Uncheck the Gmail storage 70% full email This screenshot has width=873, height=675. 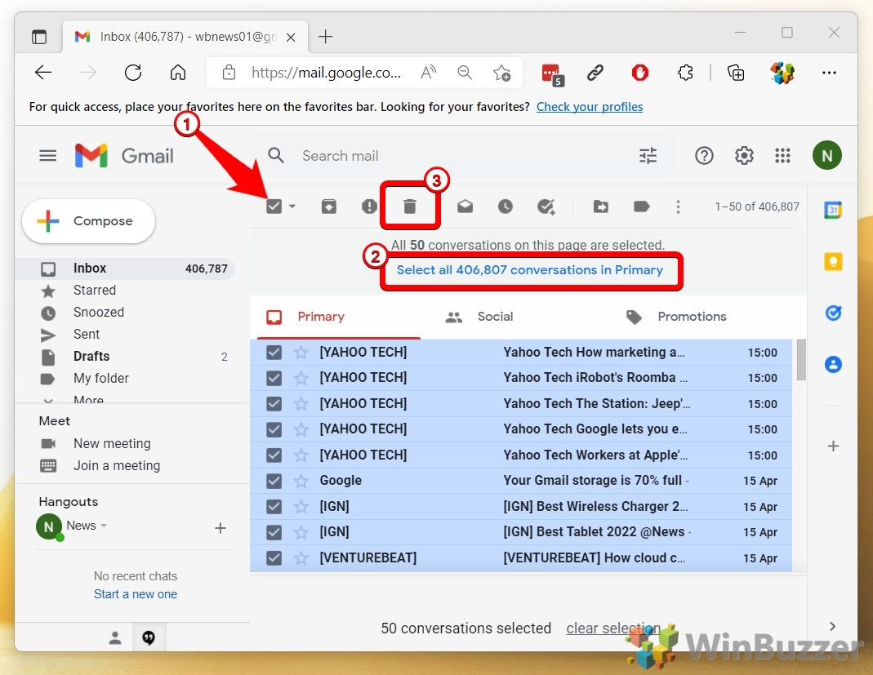point(274,480)
